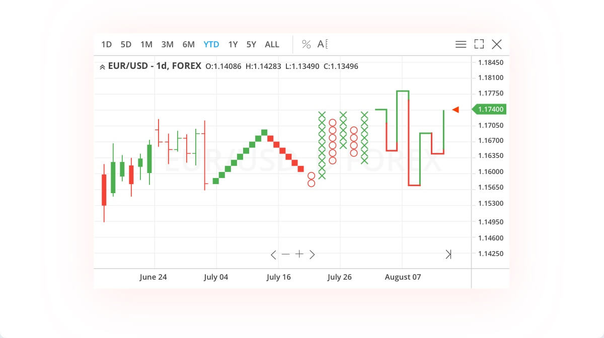Jump to latest bar icon
This screenshot has height=338, width=604.
(448, 255)
